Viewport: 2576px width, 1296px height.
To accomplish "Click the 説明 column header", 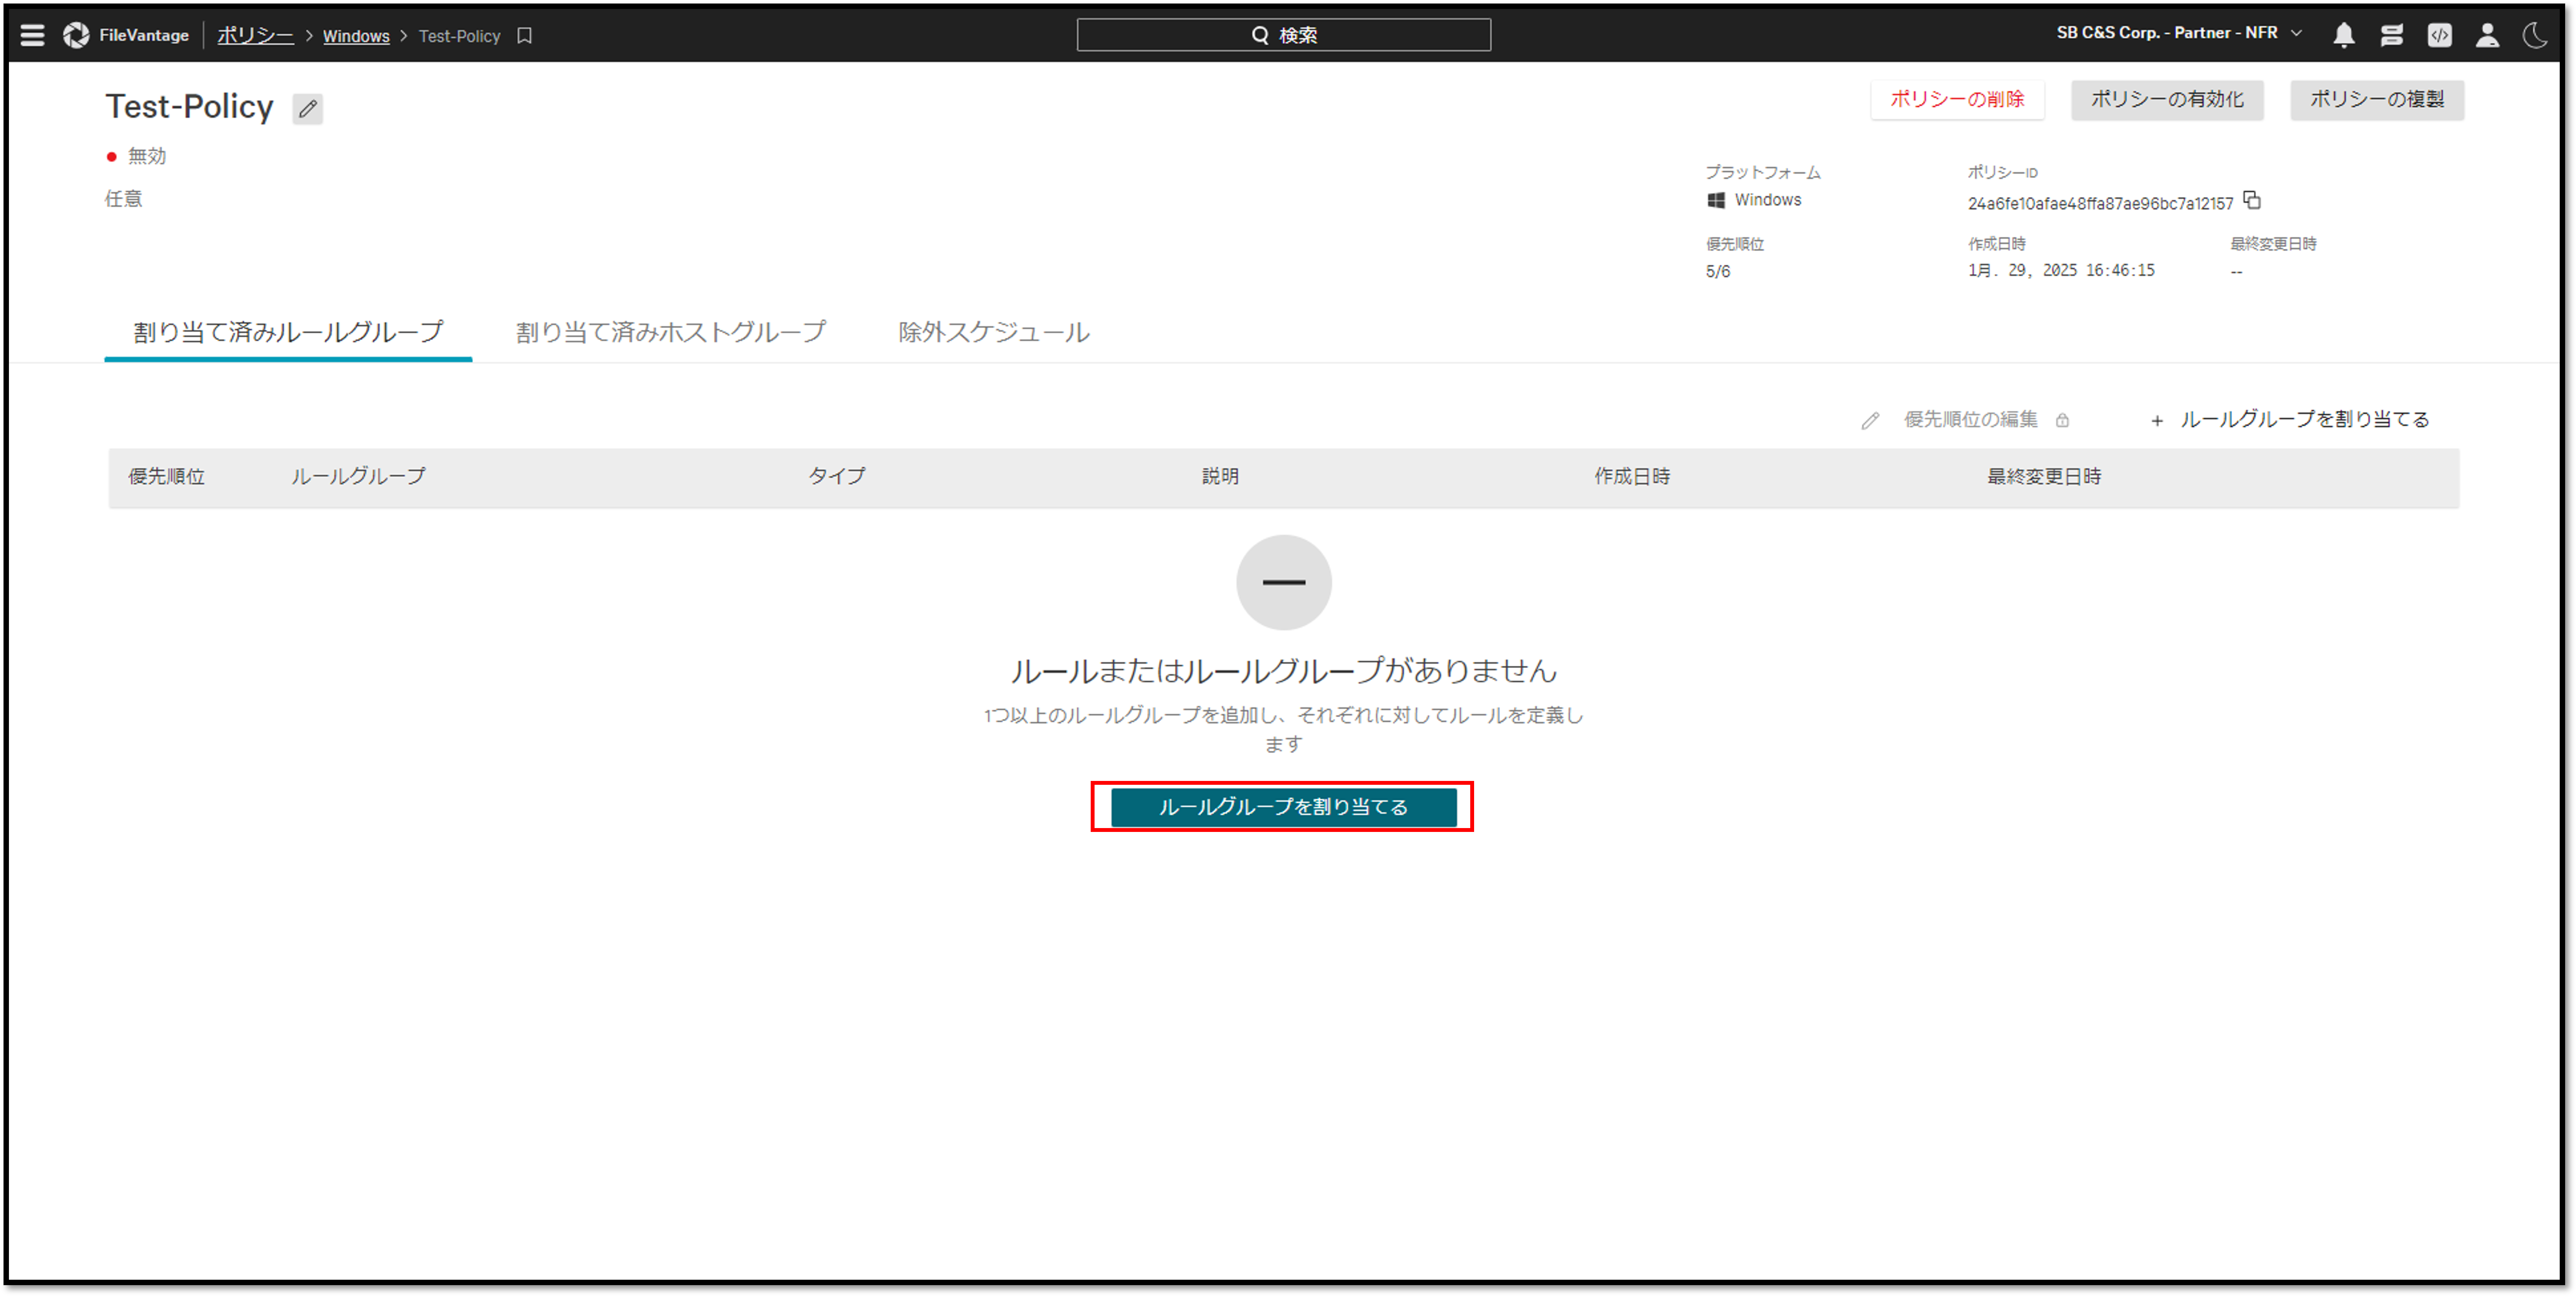I will pyautogui.click(x=1220, y=477).
